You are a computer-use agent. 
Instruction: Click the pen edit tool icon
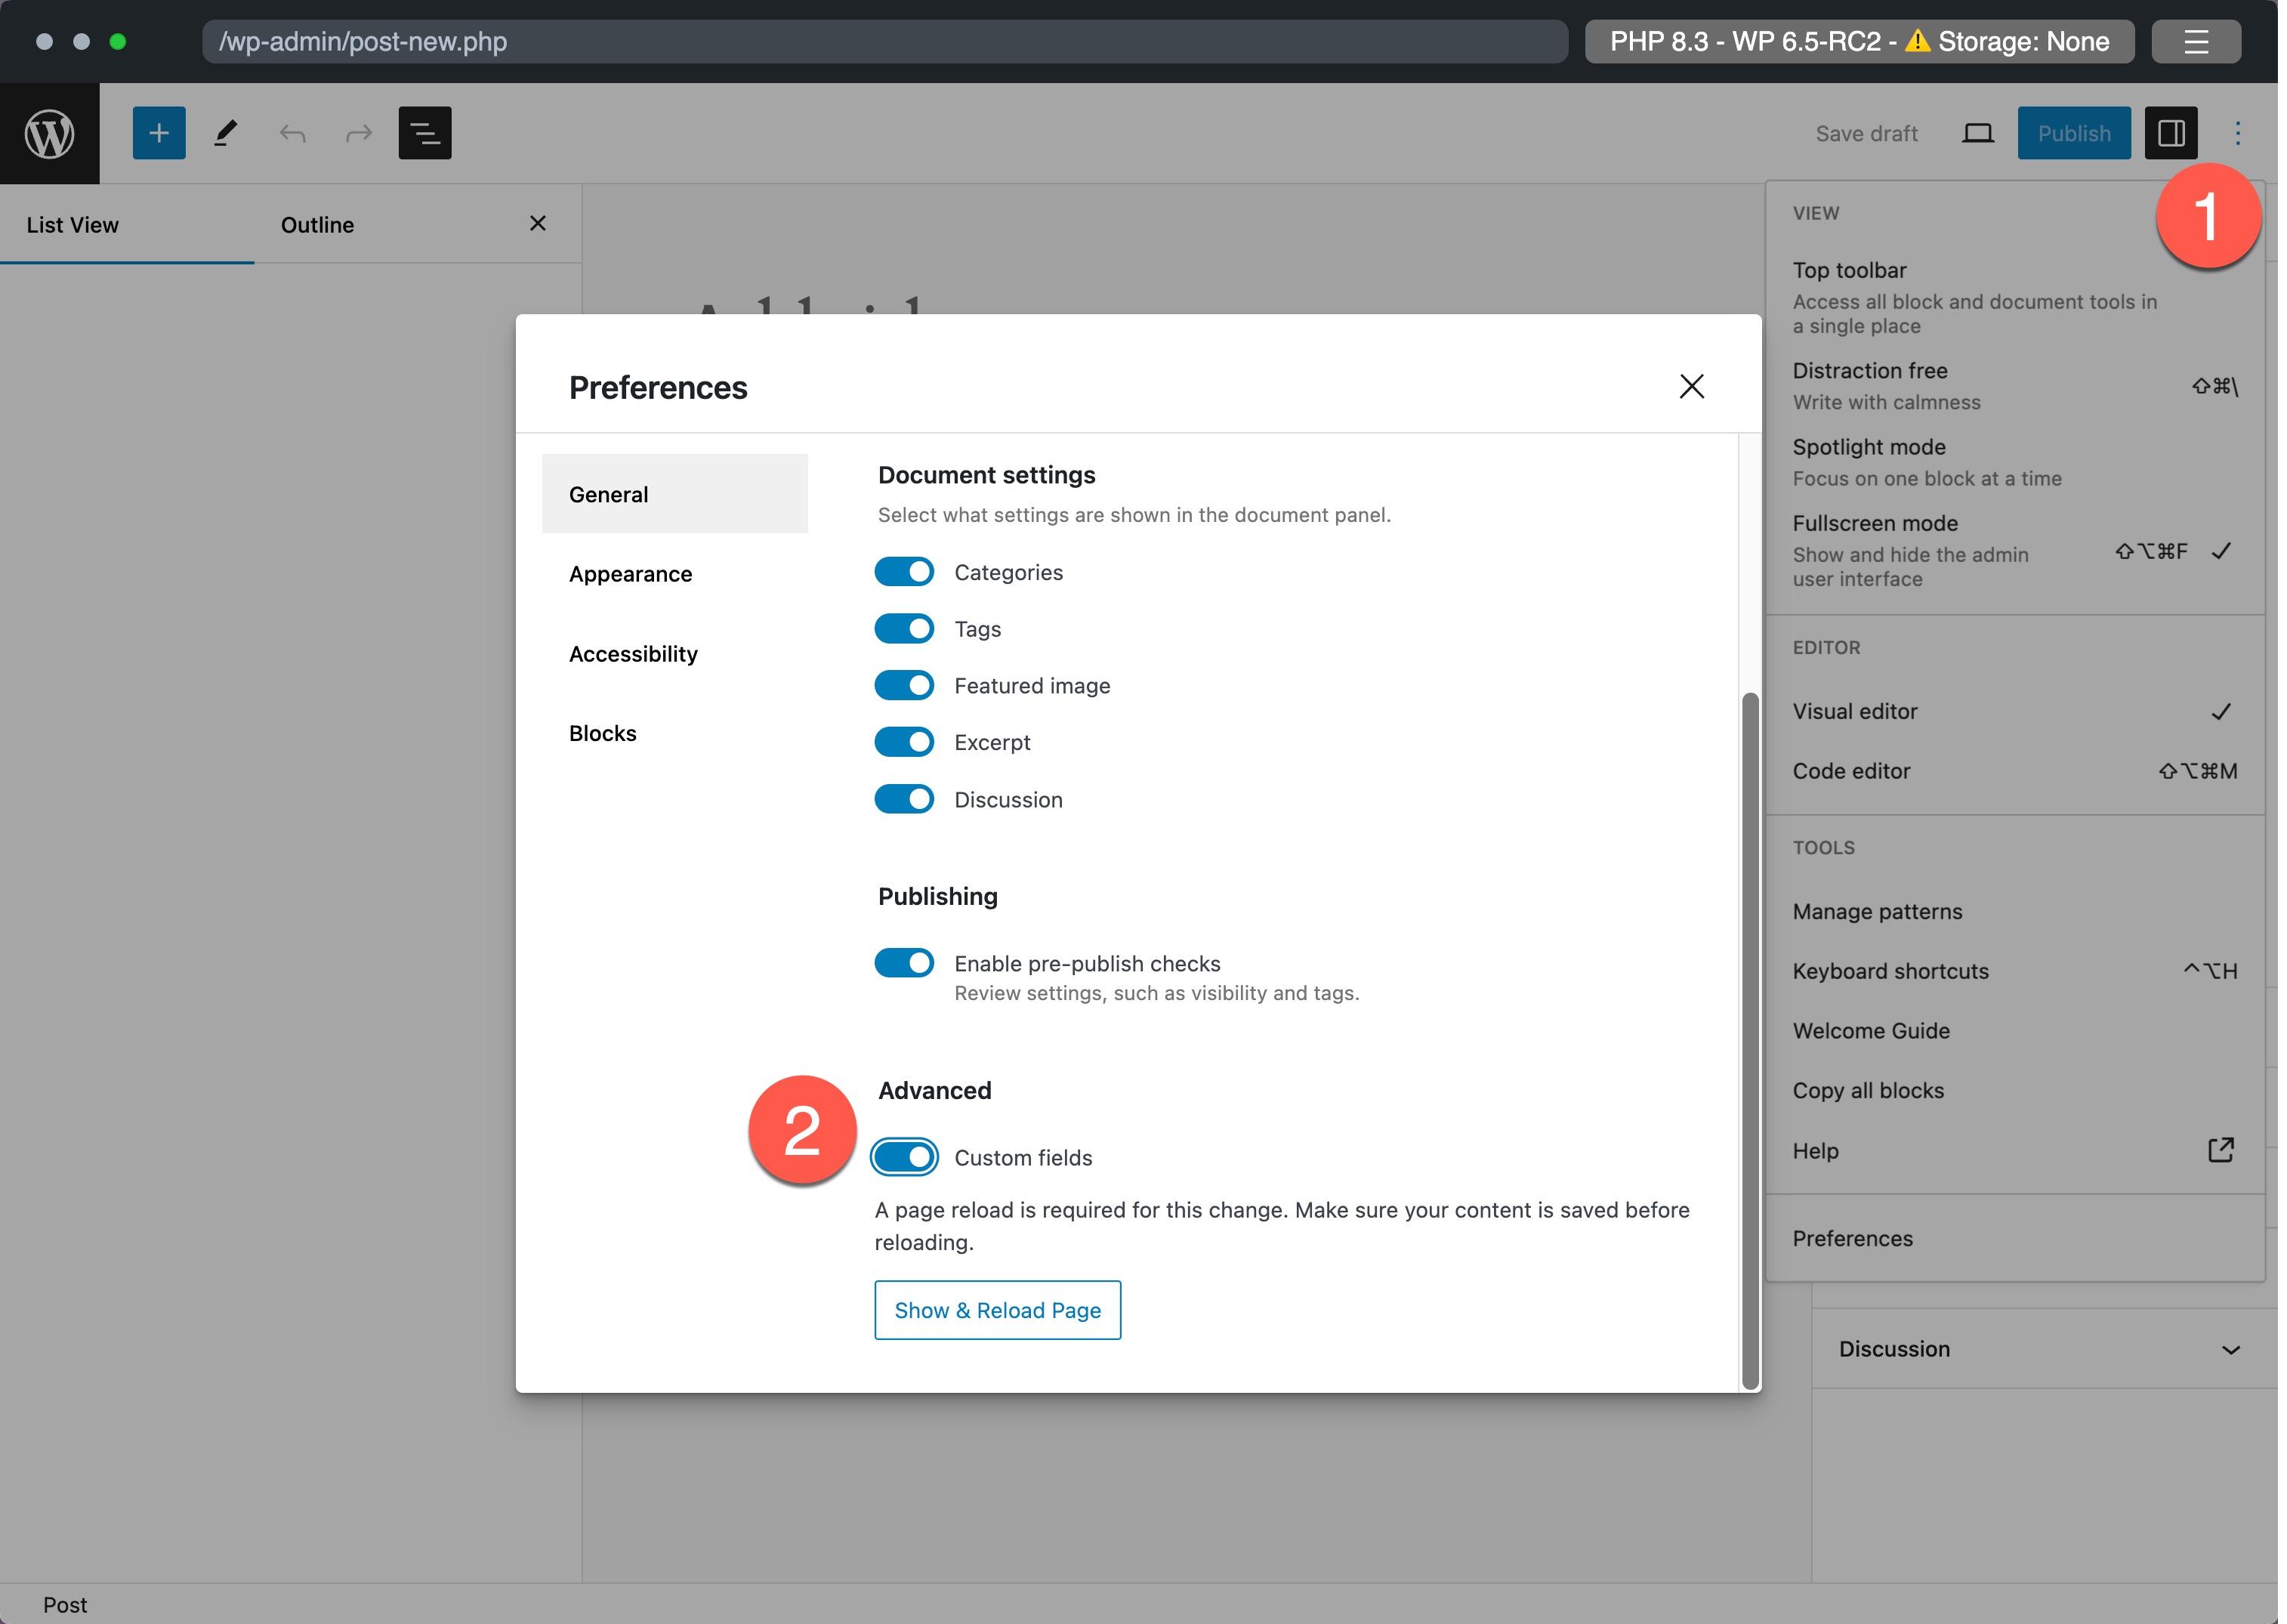coord(225,132)
